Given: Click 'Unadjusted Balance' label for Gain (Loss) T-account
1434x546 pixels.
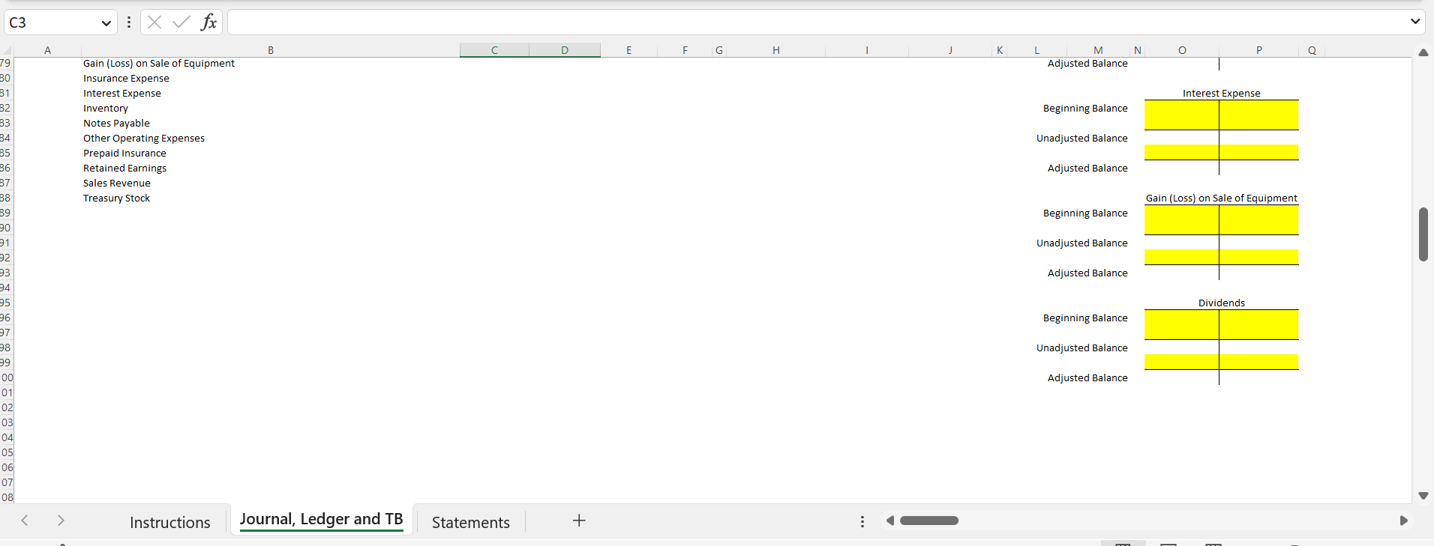Looking at the screenshot, I should point(1082,243).
